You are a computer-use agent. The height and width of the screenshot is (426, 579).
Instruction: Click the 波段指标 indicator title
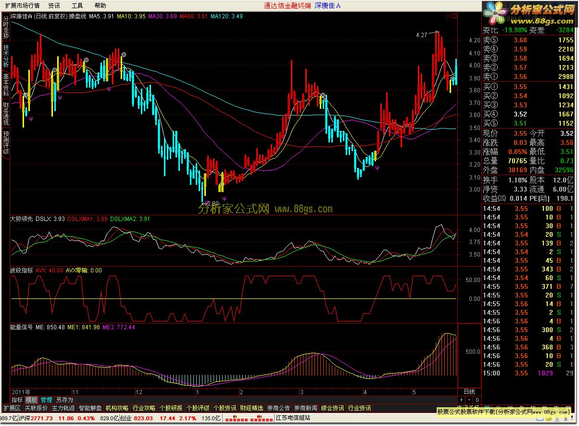[x=22, y=271]
